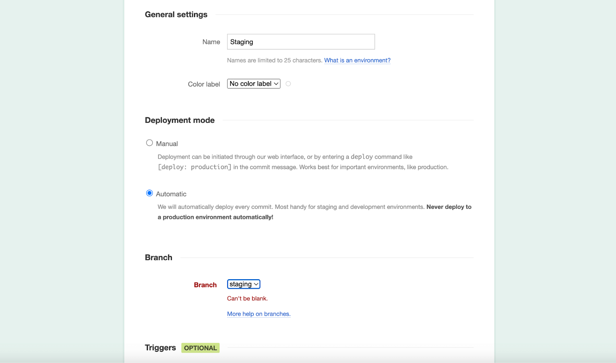Click the Triggers heading

160,348
